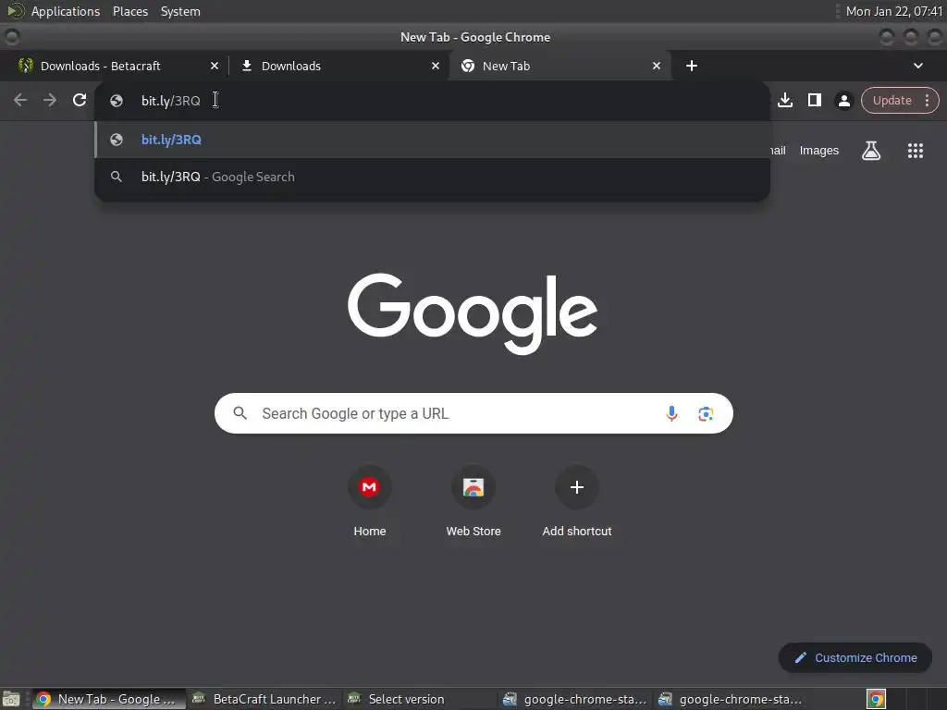Open the Chrome three-dot menu
The height and width of the screenshot is (710, 947).
coord(927,100)
